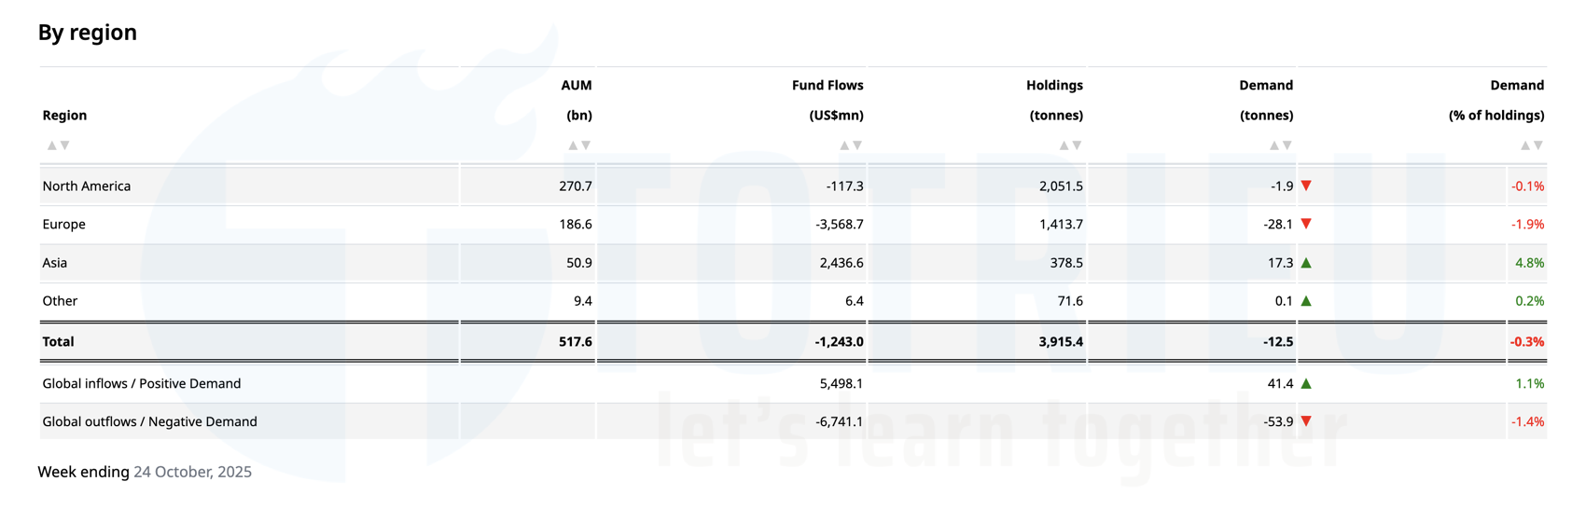Click the By region heading
This screenshot has height=509, width=1586.
[x=88, y=33]
